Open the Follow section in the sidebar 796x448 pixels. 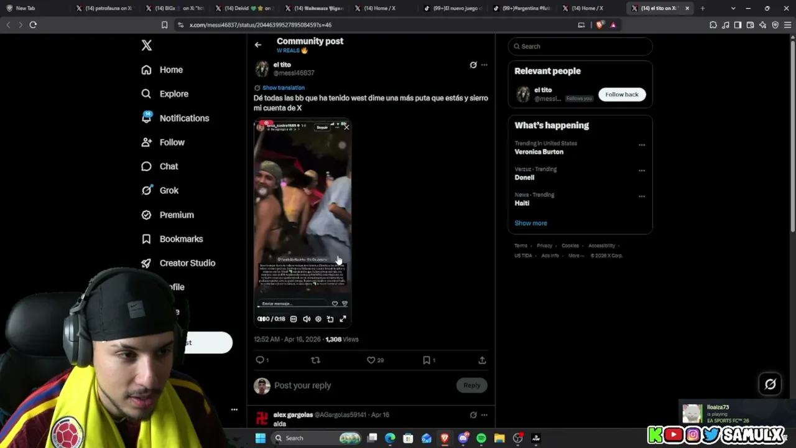tap(163, 142)
